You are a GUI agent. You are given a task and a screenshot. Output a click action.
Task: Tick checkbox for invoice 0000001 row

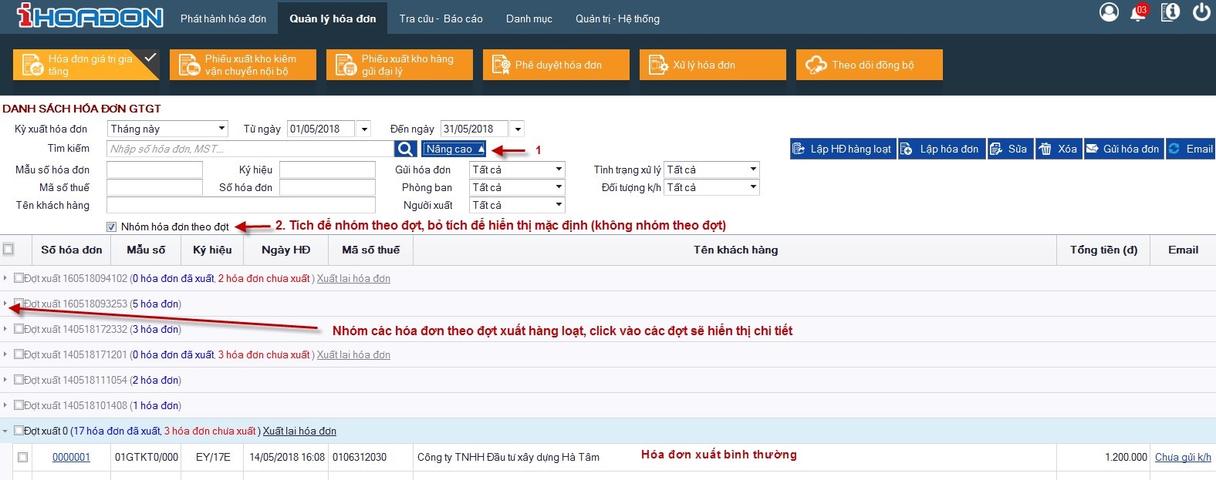[x=22, y=457]
